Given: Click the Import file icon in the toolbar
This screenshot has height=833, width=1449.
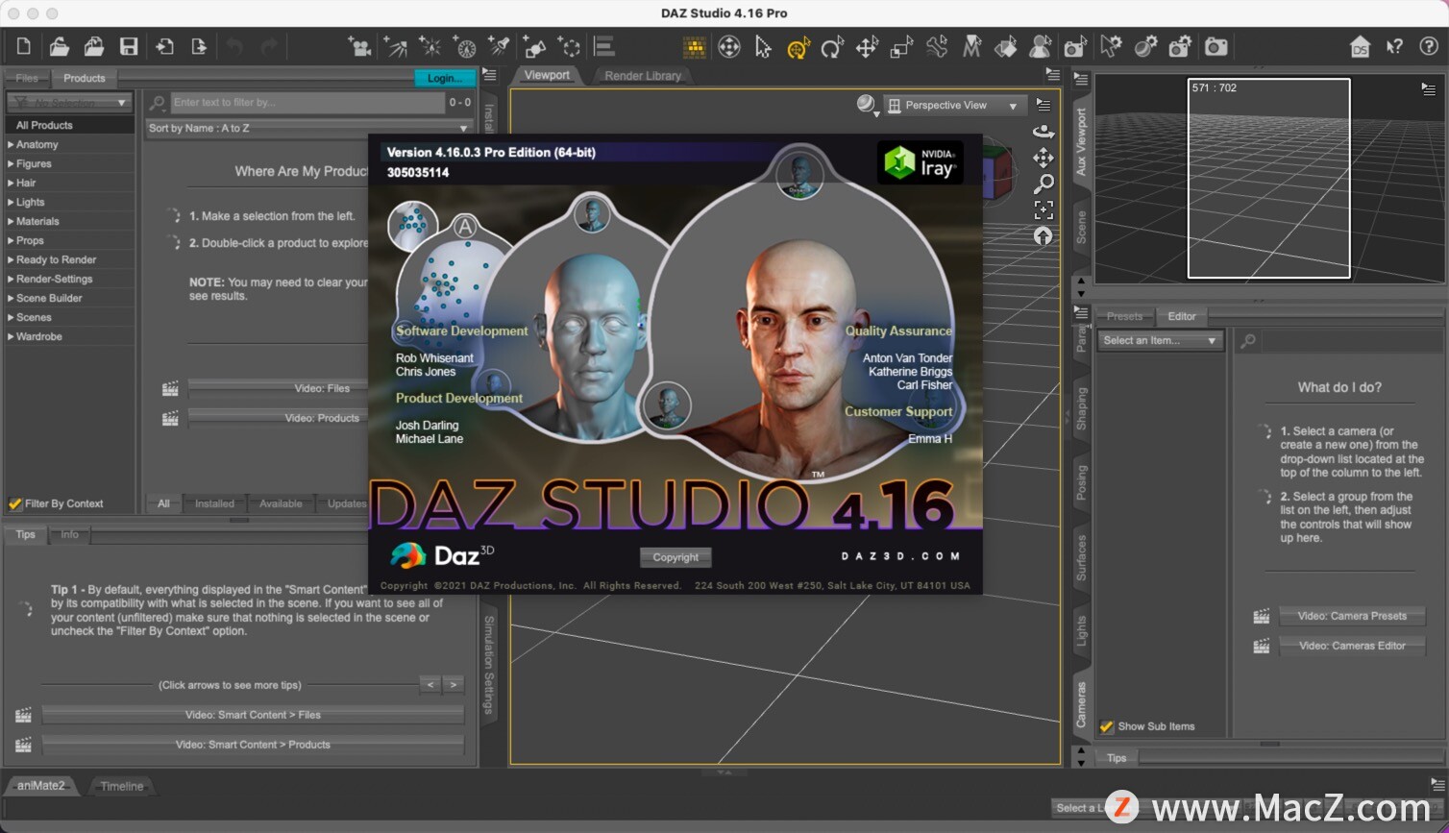Looking at the screenshot, I should point(164,46).
